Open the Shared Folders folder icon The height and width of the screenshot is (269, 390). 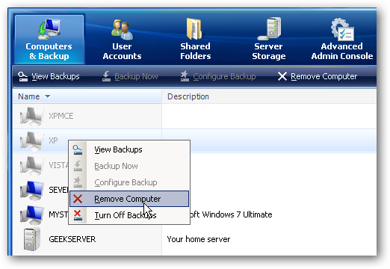point(194,29)
